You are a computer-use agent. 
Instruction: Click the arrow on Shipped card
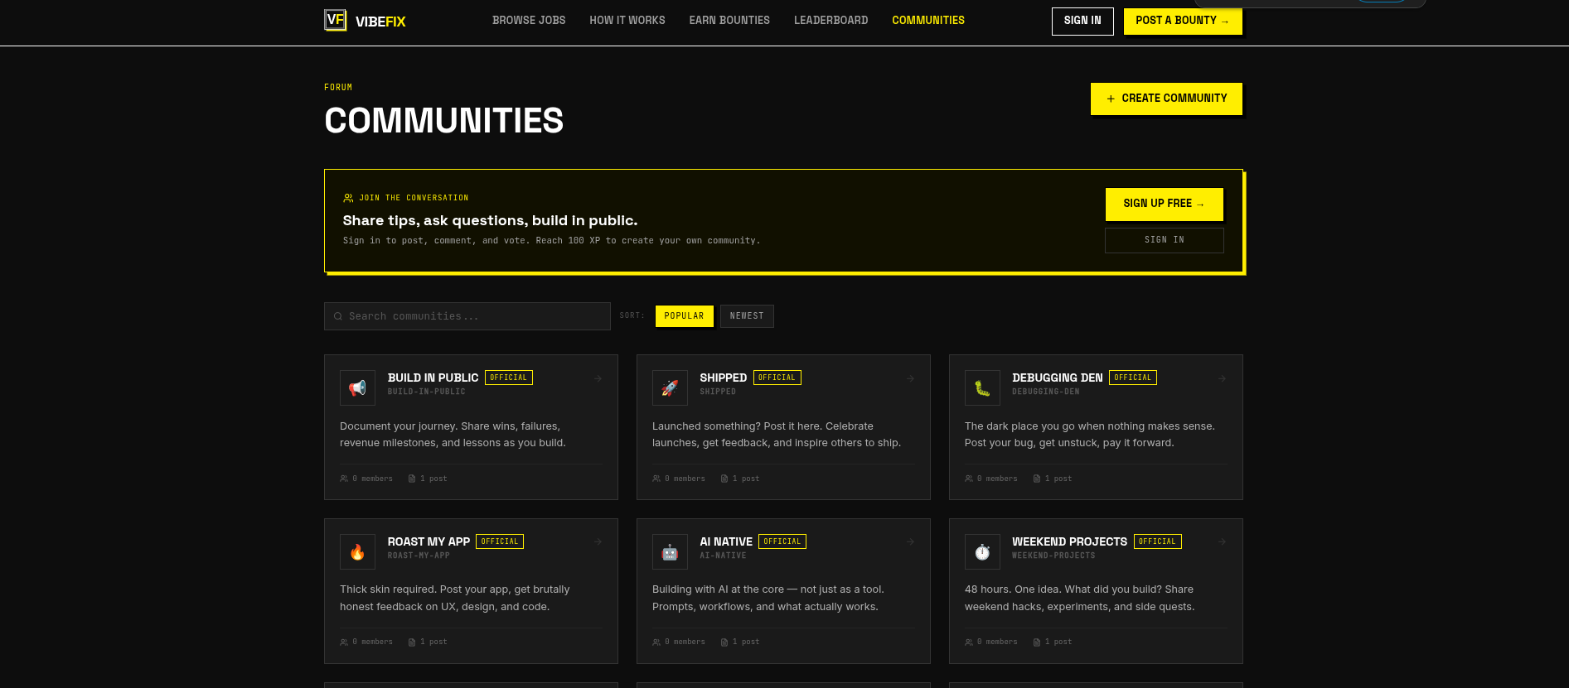(x=910, y=378)
